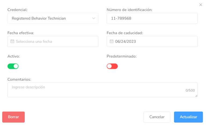Click the Comentarios textarea resize handle
This screenshot has height=125, width=206.
point(197,96)
